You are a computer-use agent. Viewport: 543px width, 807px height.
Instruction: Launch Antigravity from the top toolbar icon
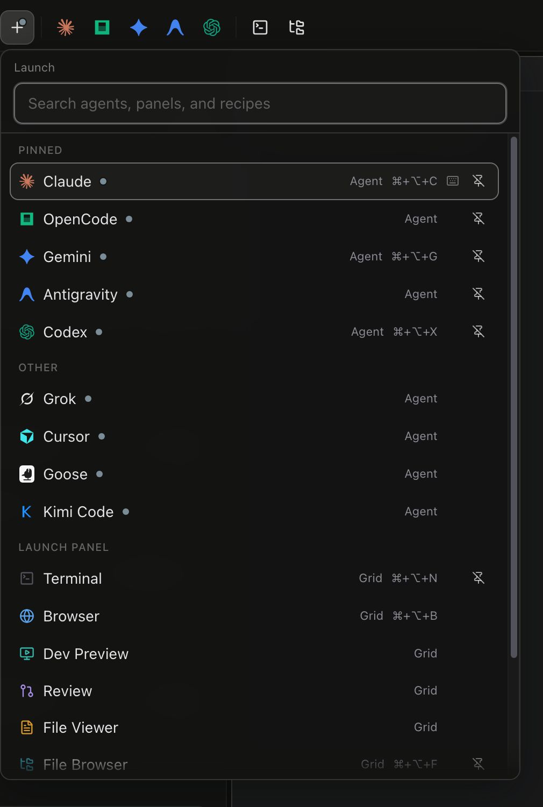coord(175,27)
